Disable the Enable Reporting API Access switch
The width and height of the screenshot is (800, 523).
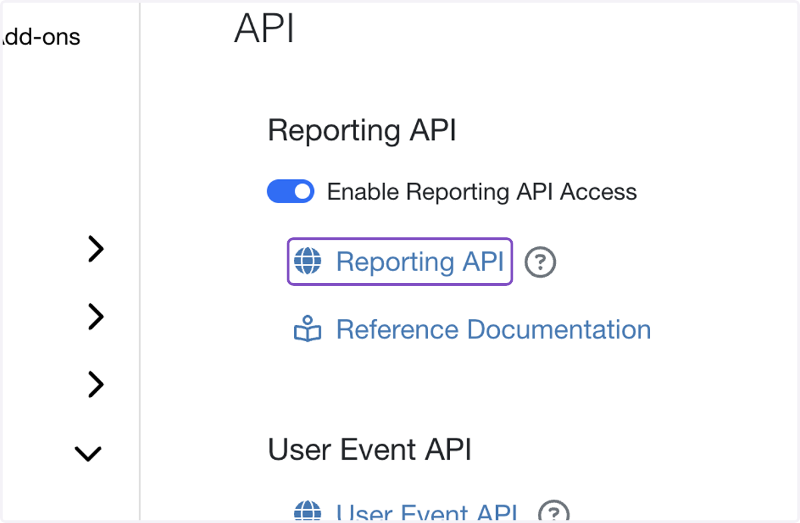click(290, 192)
